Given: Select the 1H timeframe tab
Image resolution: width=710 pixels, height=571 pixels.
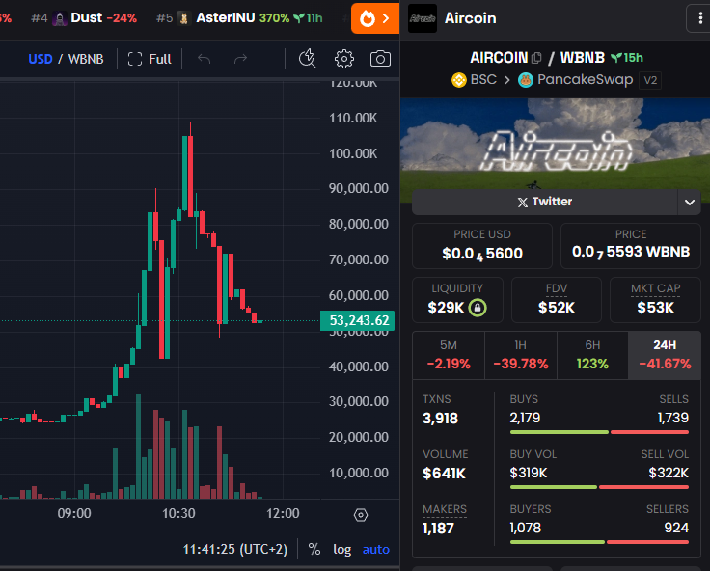Looking at the screenshot, I should (521, 355).
